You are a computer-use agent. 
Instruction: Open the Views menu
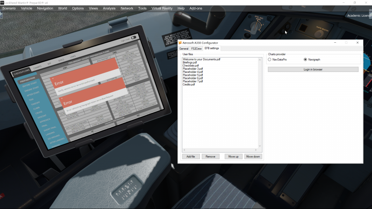[x=93, y=8]
